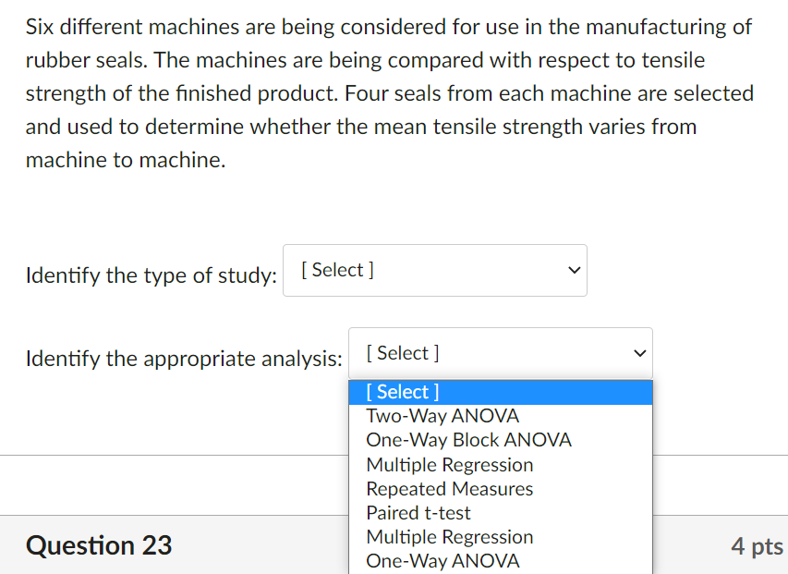Click the chevron on the analysis selector
This screenshot has height=574, width=788.
[638, 353]
